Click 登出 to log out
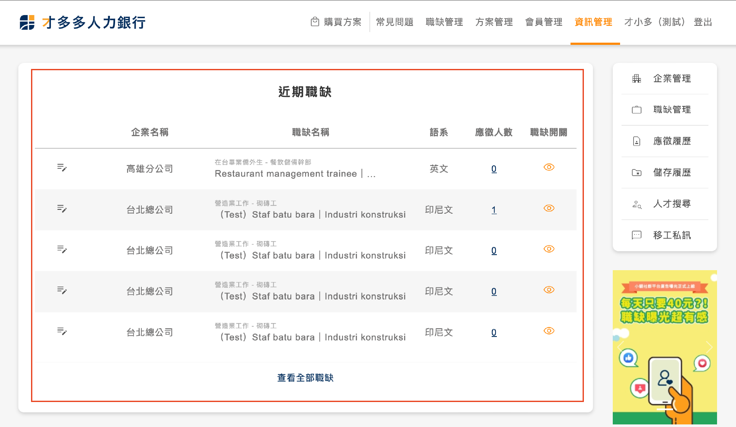Image resolution: width=736 pixels, height=427 pixels. tap(703, 22)
